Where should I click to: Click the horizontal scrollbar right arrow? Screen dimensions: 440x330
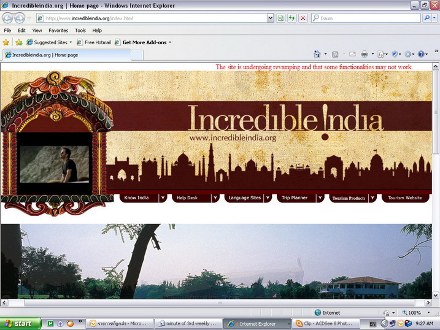(428, 302)
